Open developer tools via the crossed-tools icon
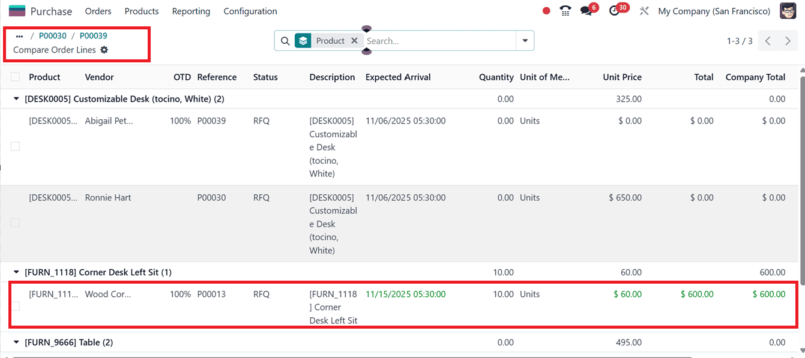This screenshot has height=358, width=805. coord(644,10)
